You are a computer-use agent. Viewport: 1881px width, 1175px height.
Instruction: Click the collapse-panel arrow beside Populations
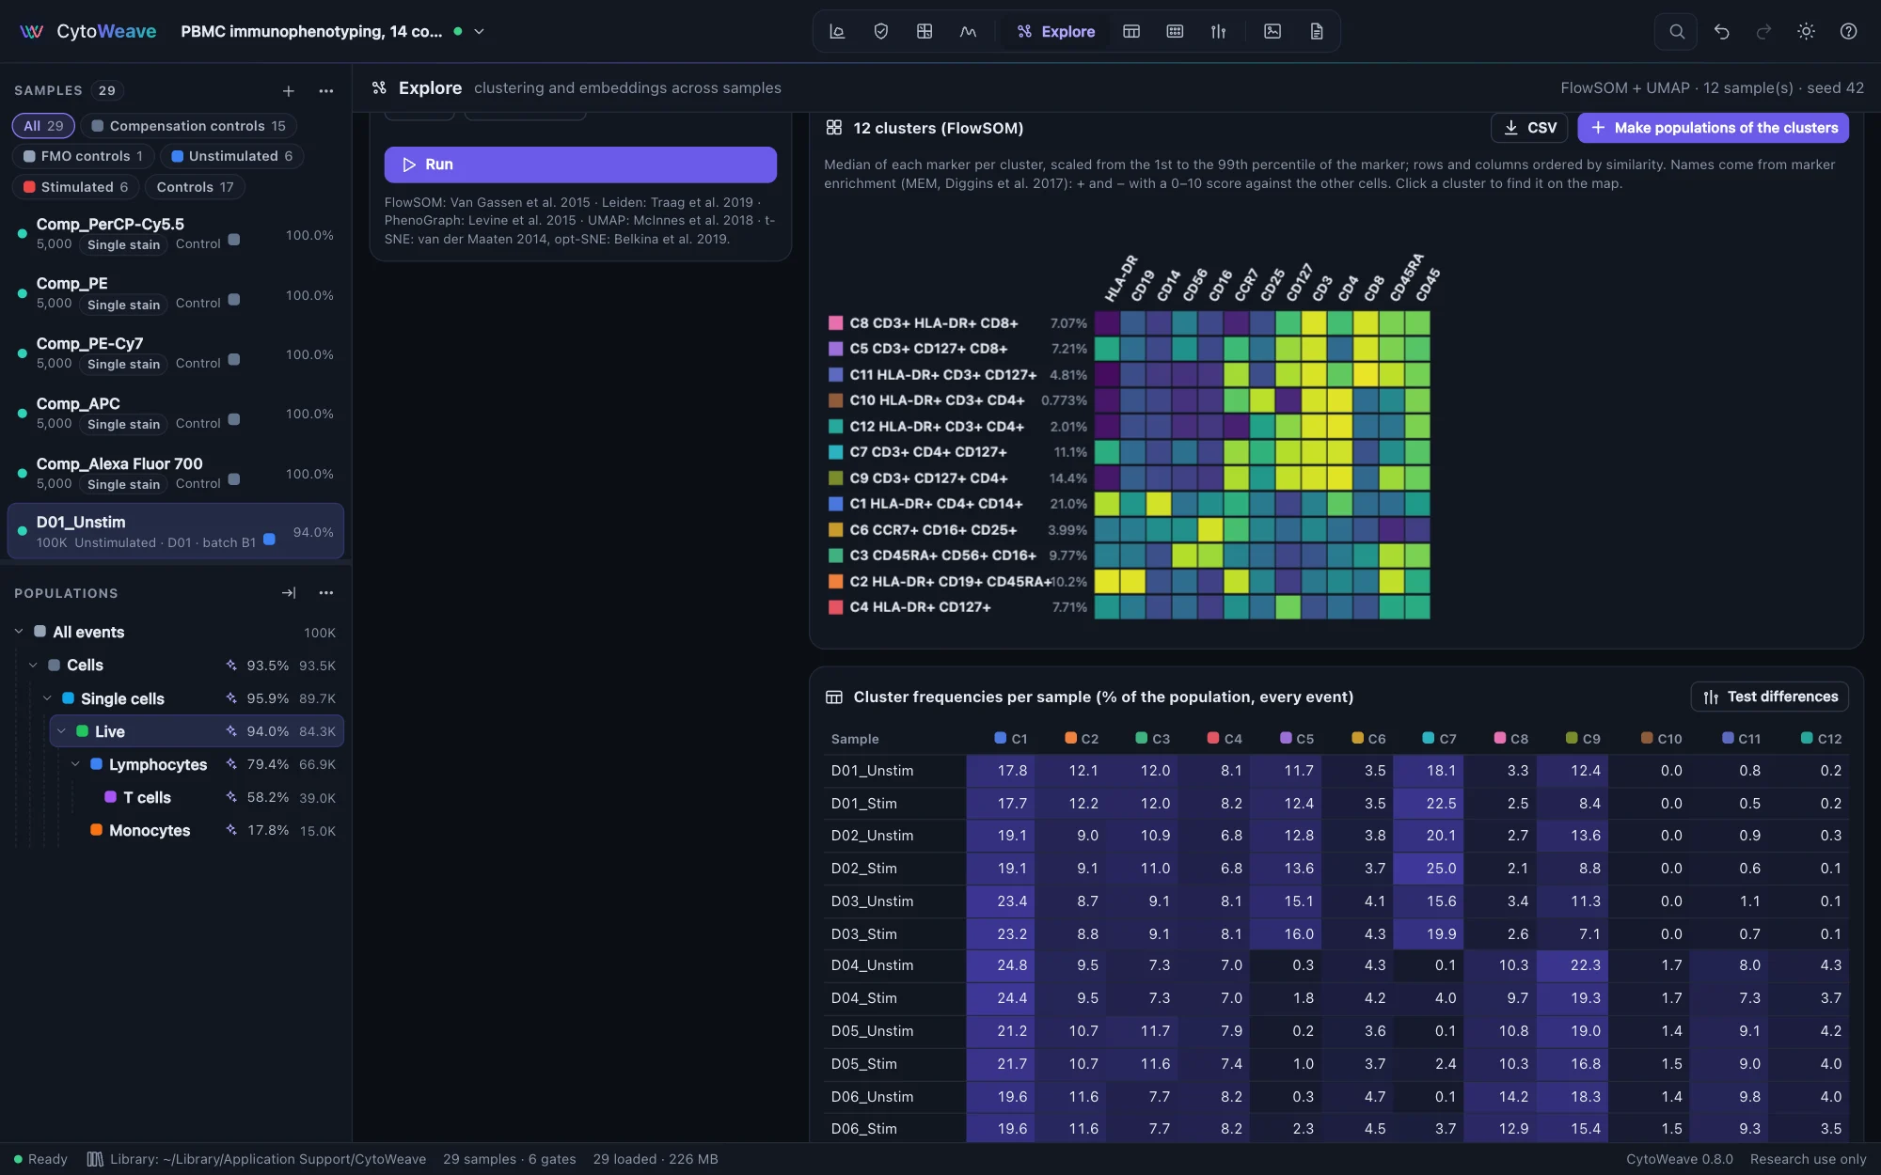[x=289, y=593]
